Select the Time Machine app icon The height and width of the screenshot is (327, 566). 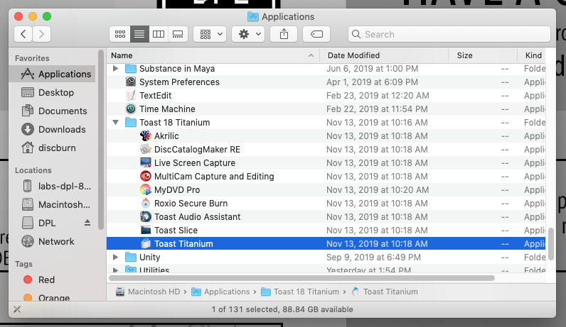(131, 109)
